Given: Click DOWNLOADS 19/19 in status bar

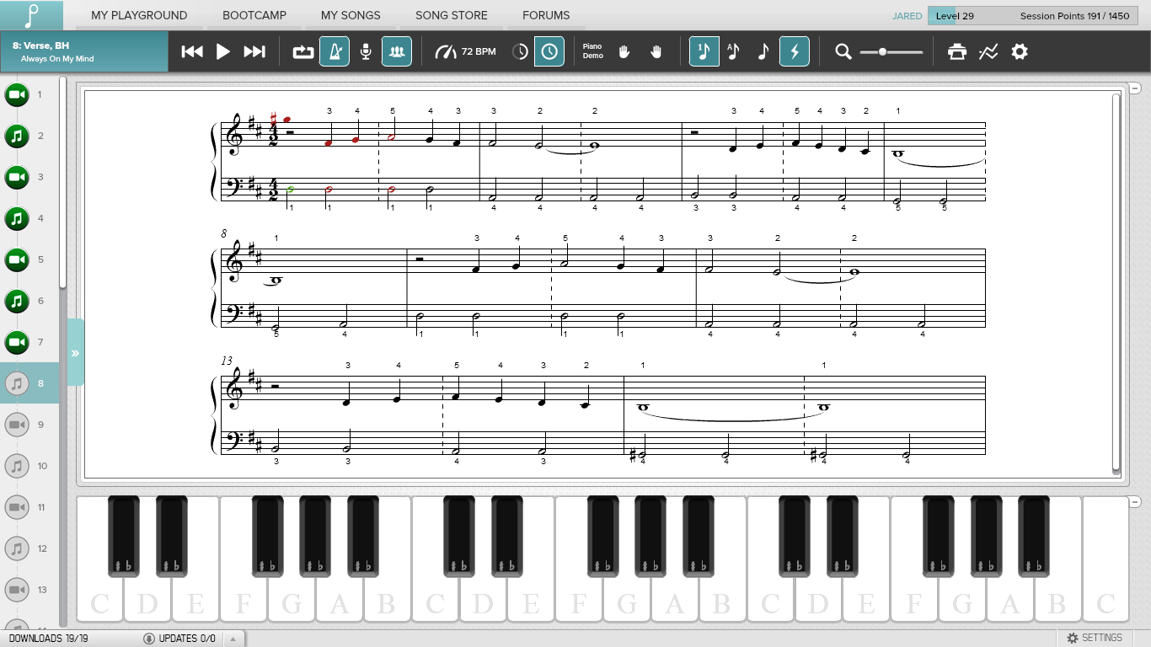Looking at the screenshot, I should [x=48, y=639].
